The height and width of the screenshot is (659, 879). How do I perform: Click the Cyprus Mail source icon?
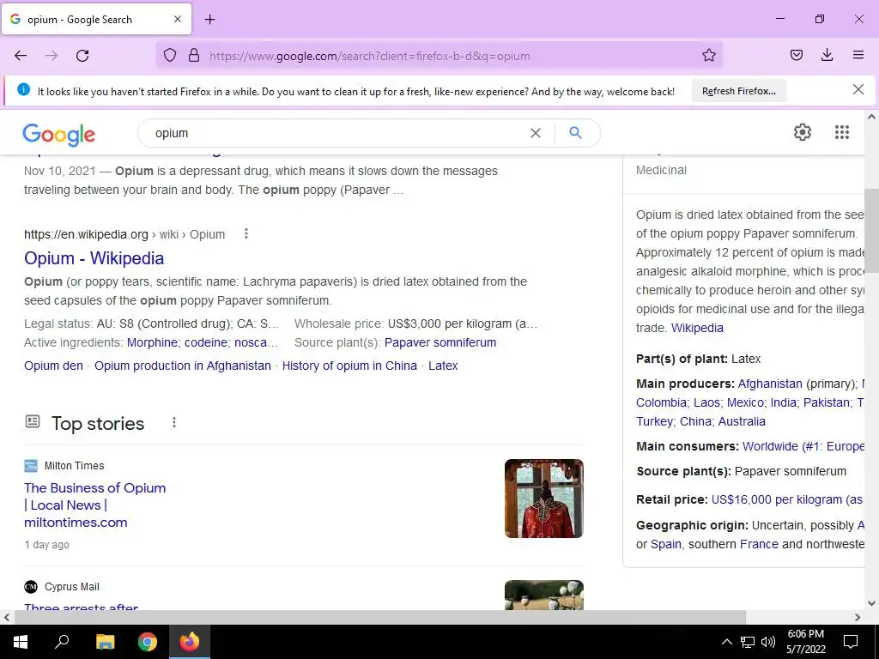(31, 587)
